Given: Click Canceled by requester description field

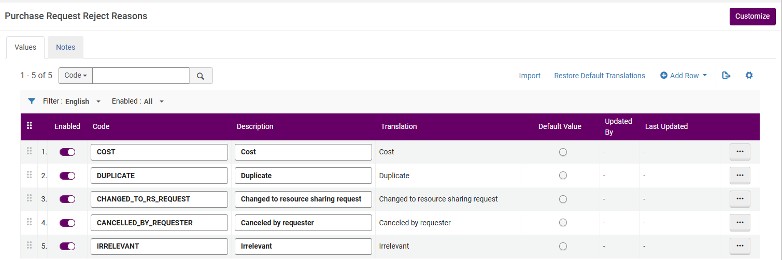Looking at the screenshot, I should click(x=303, y=223).
